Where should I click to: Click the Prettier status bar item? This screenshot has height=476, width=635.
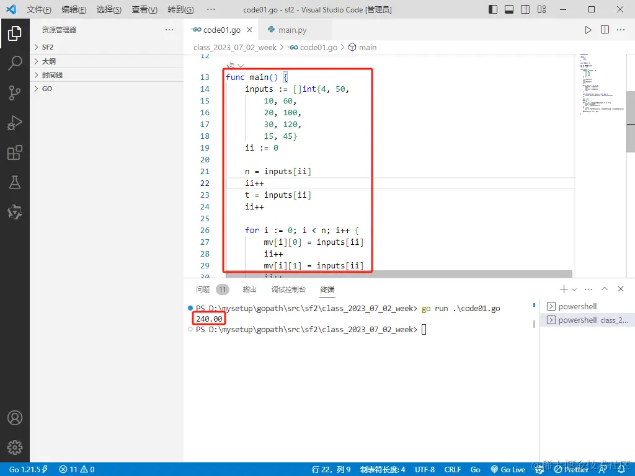(571, 469)
